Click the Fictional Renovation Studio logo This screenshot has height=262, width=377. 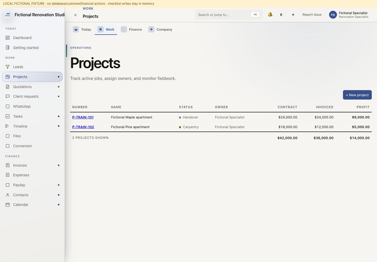coord(8,15)
